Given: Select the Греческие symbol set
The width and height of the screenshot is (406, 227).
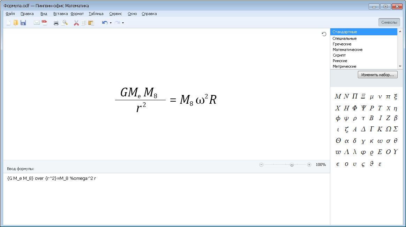Looking at the screenshot, I should tap(342, 44).
